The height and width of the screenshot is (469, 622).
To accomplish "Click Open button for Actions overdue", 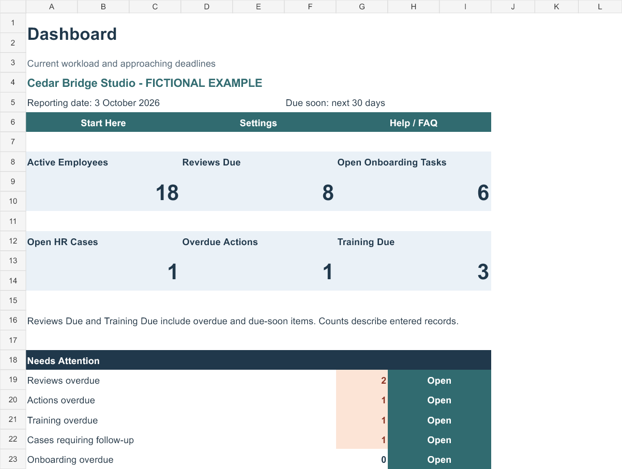I will (x=439, y=400).
